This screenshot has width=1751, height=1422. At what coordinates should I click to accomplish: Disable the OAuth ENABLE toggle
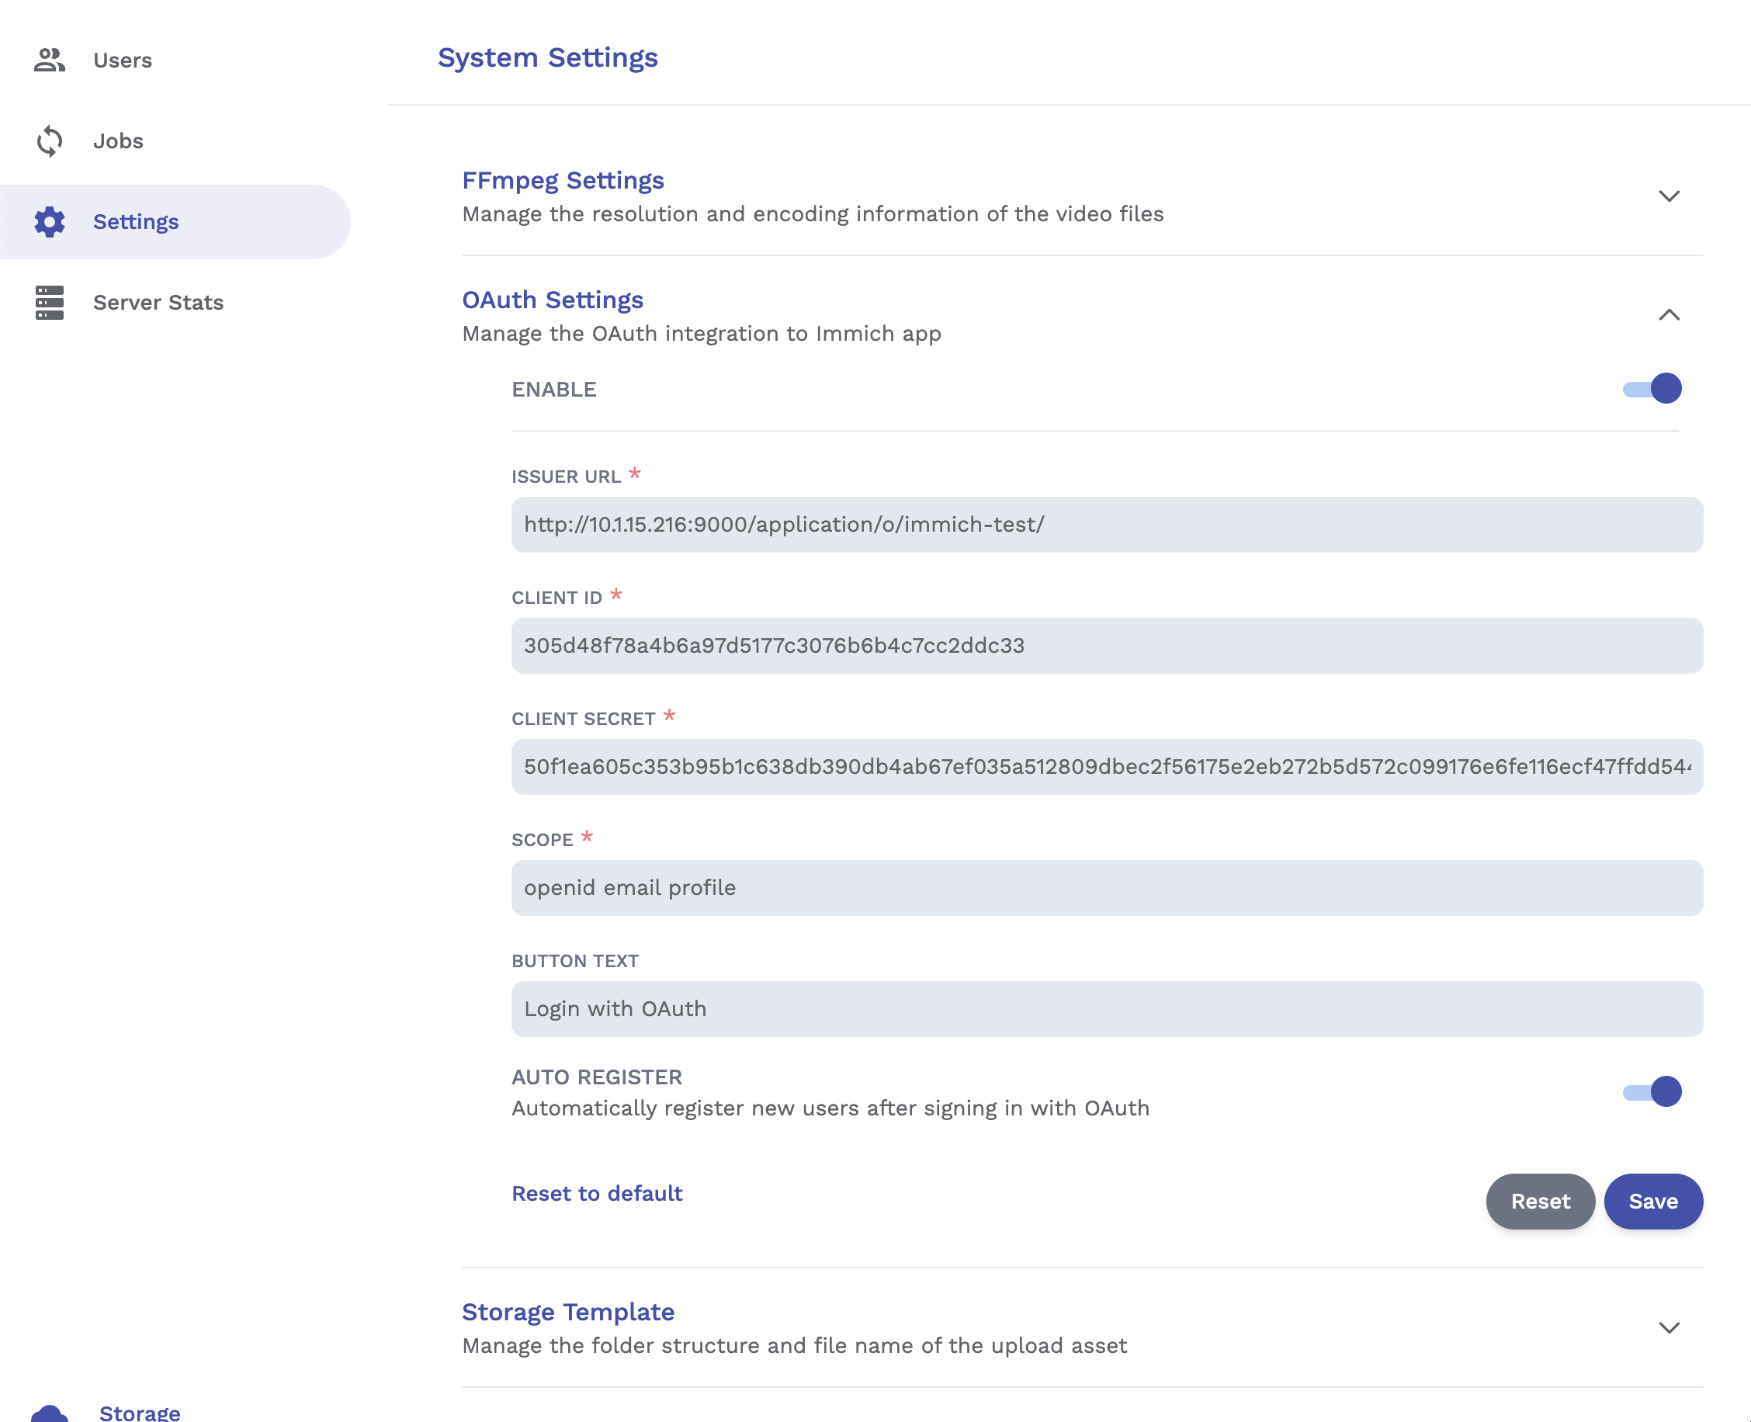1651,388
